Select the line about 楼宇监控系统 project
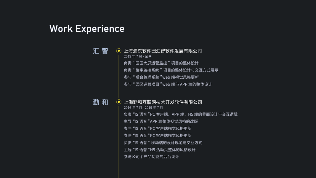The height and width of the screenshot is (178, 316). 171,70
